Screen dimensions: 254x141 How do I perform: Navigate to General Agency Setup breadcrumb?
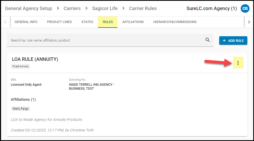[x=28, y=8]
